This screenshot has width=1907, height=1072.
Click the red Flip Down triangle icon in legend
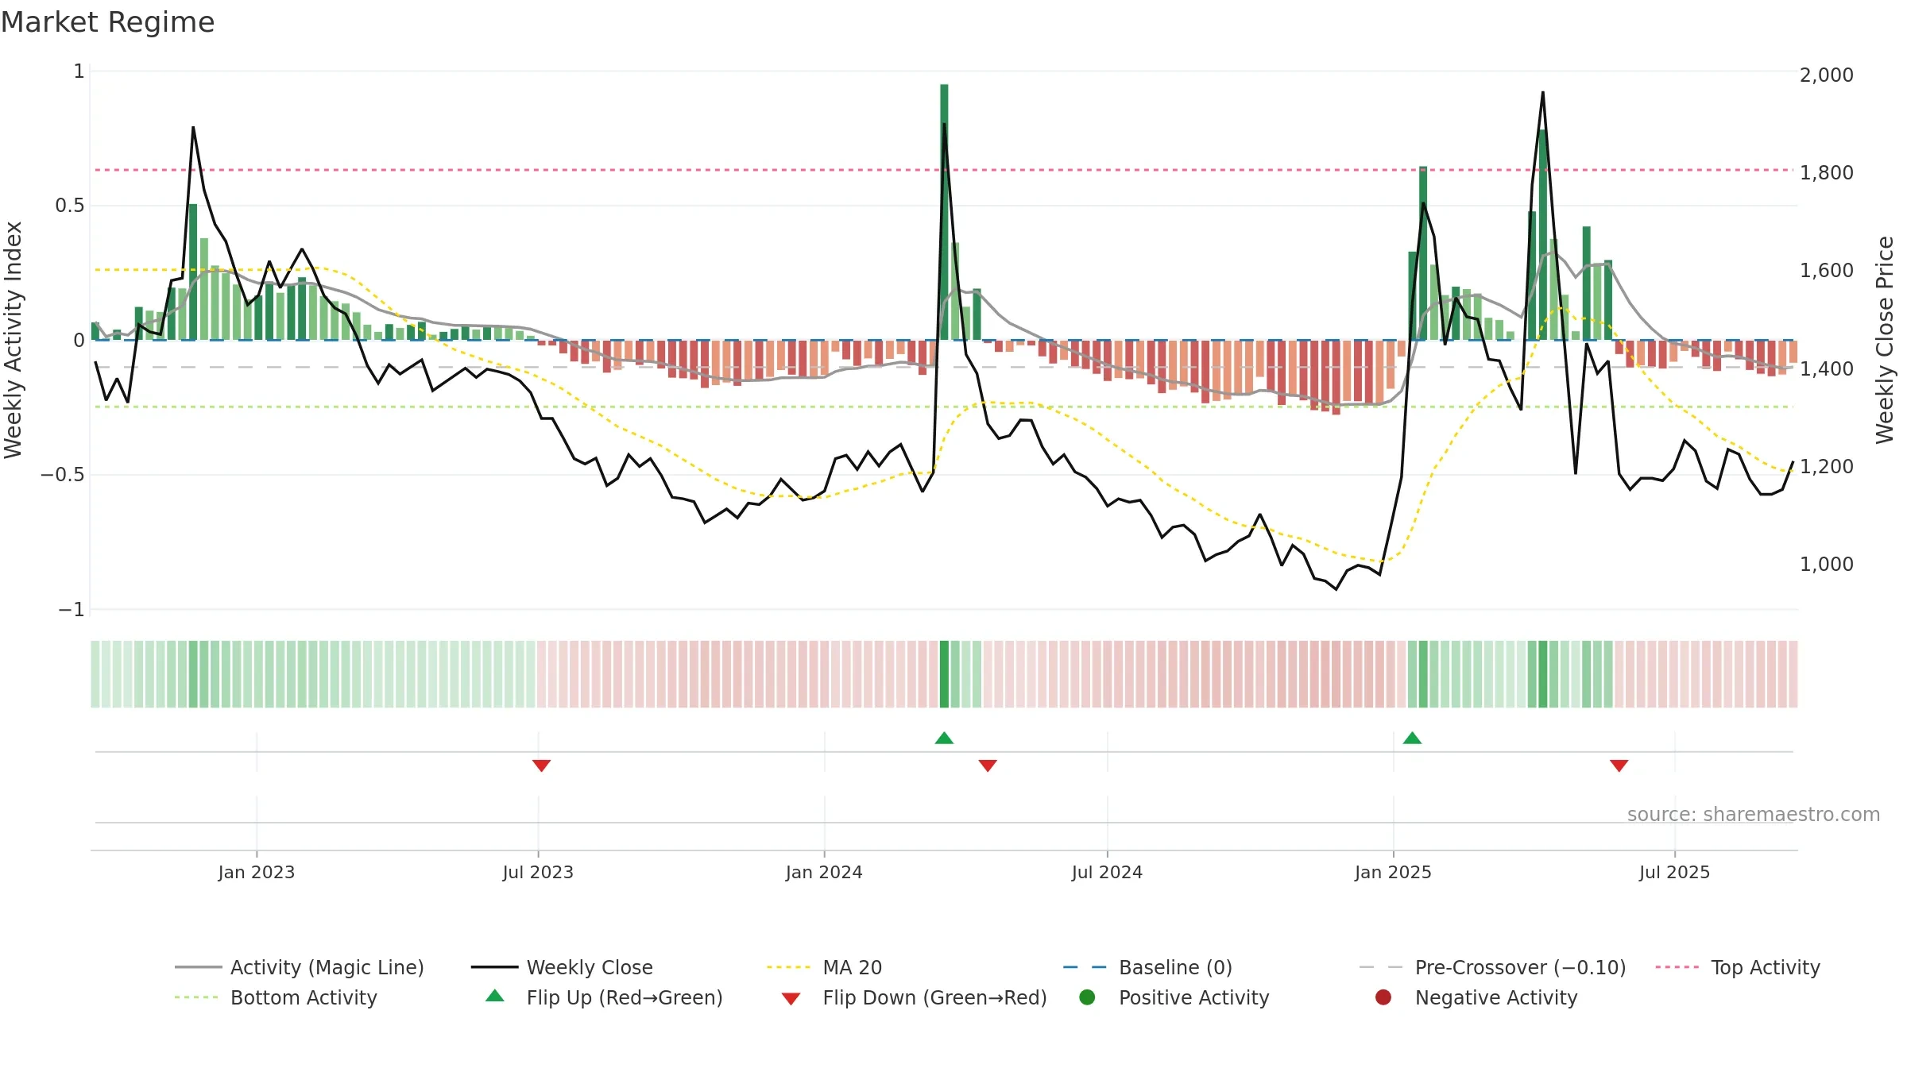[791, 999]
